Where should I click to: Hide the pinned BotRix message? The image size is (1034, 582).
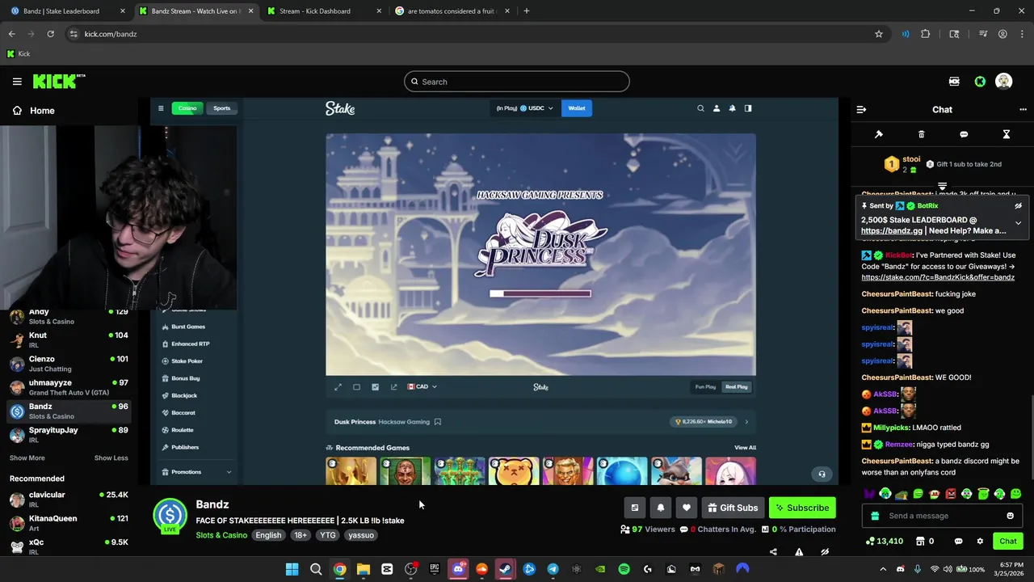tap(1018, 206)
